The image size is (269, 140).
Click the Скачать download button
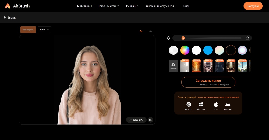[136, 120]
